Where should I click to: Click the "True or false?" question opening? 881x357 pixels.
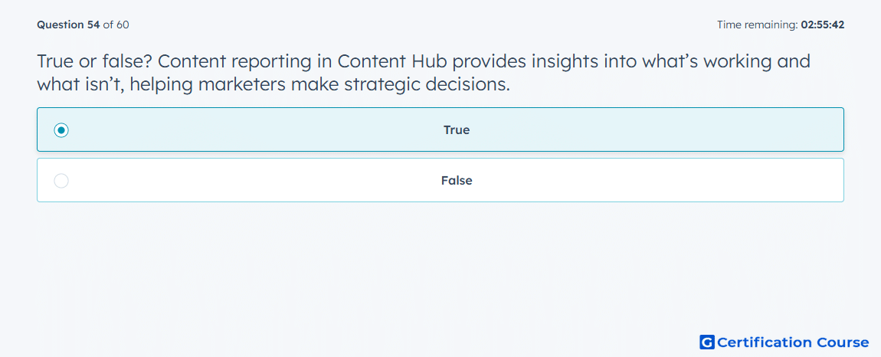point(91,61)
